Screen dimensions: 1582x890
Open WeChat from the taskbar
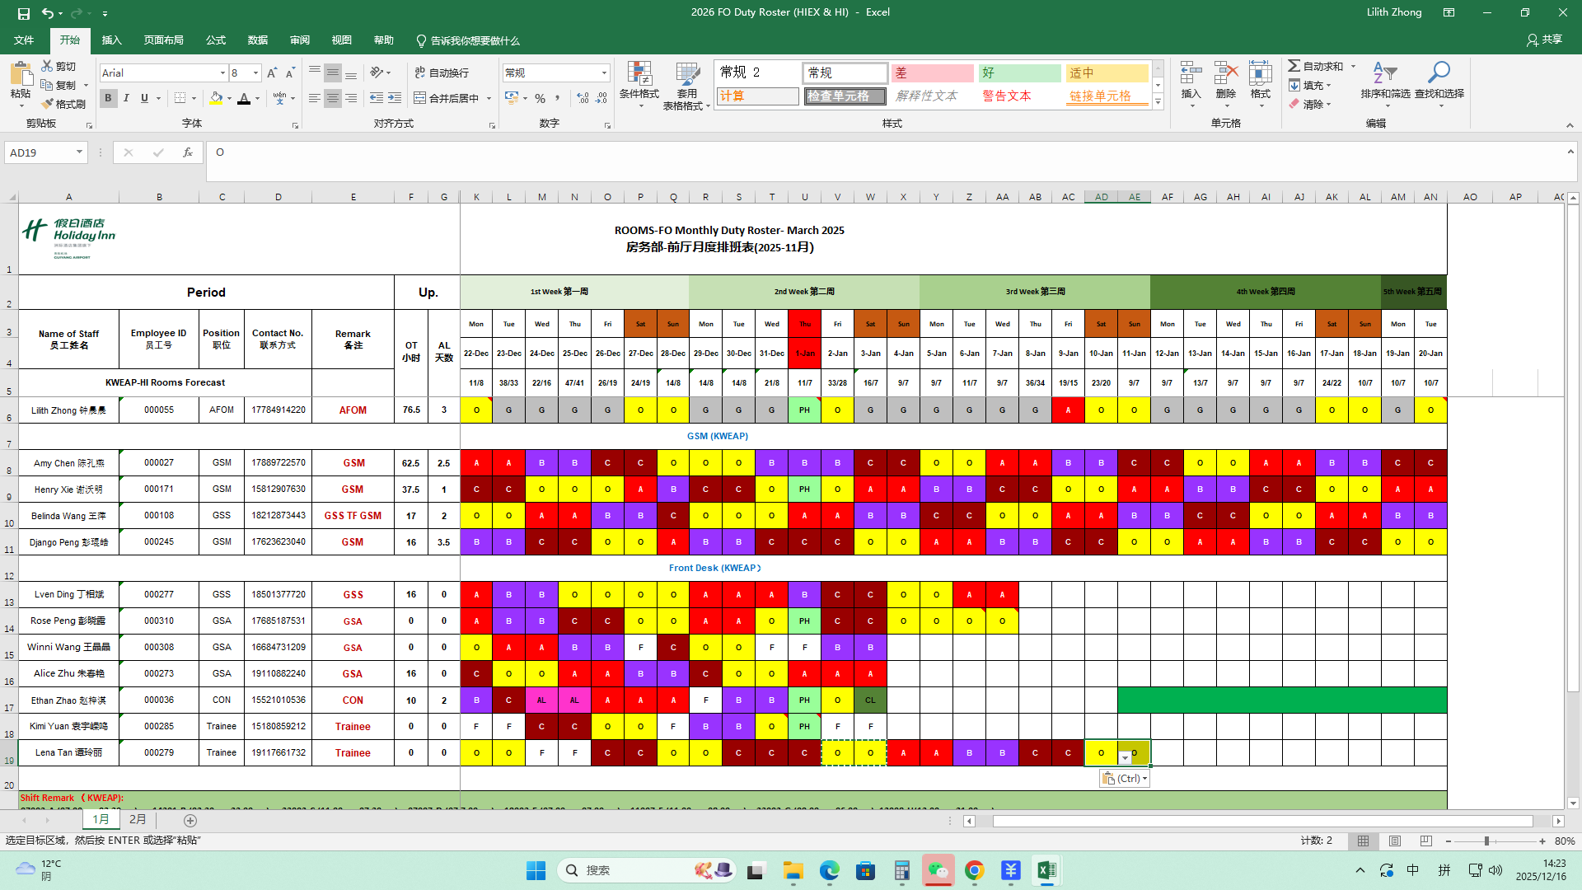tap(938, 870)
